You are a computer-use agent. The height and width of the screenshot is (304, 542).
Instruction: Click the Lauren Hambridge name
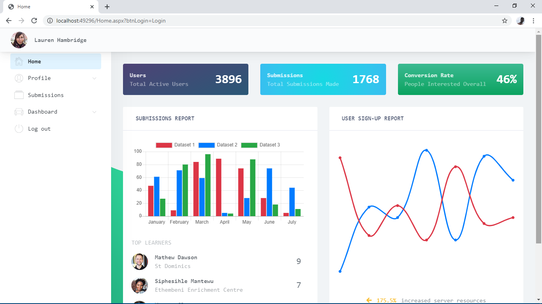coord(60,40)
